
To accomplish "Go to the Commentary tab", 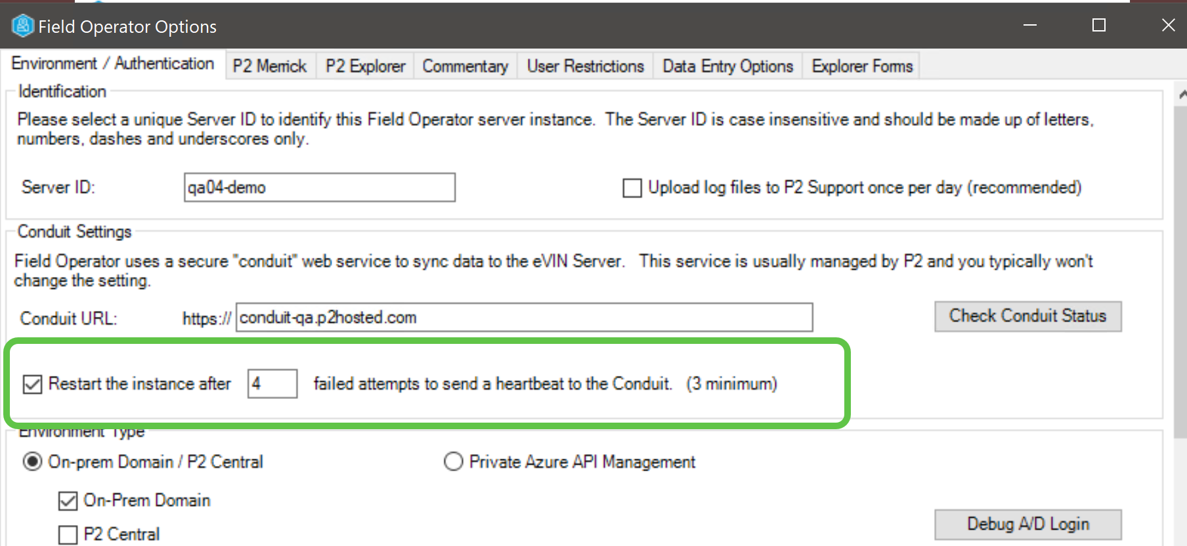I will coord(465,66).
